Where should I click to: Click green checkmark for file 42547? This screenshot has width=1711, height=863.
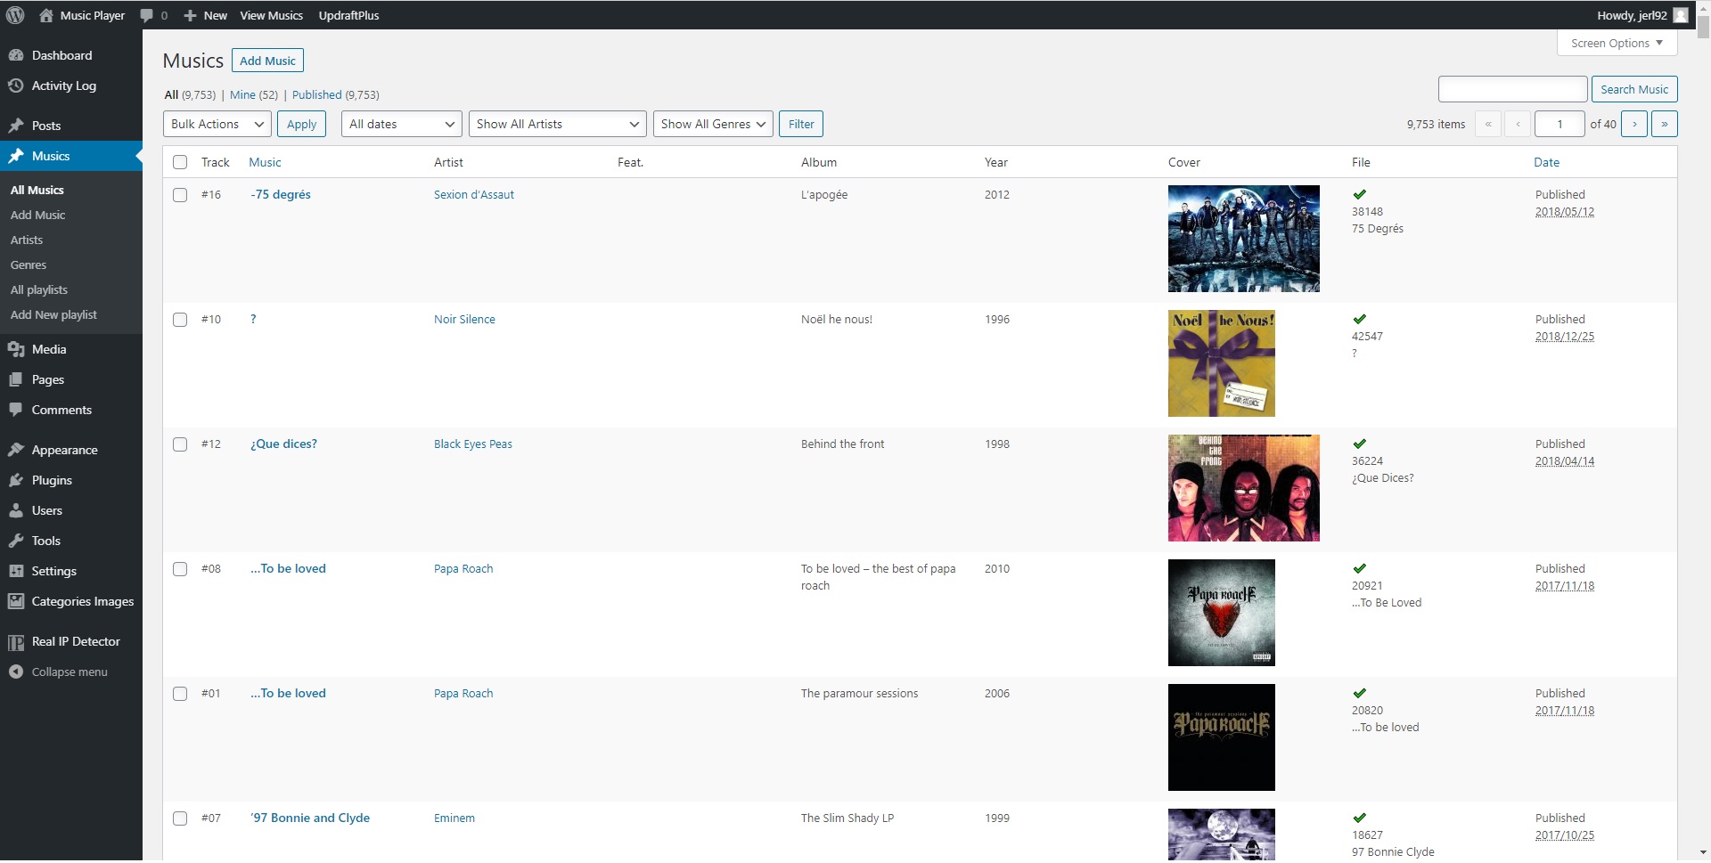coord(1360,319)
